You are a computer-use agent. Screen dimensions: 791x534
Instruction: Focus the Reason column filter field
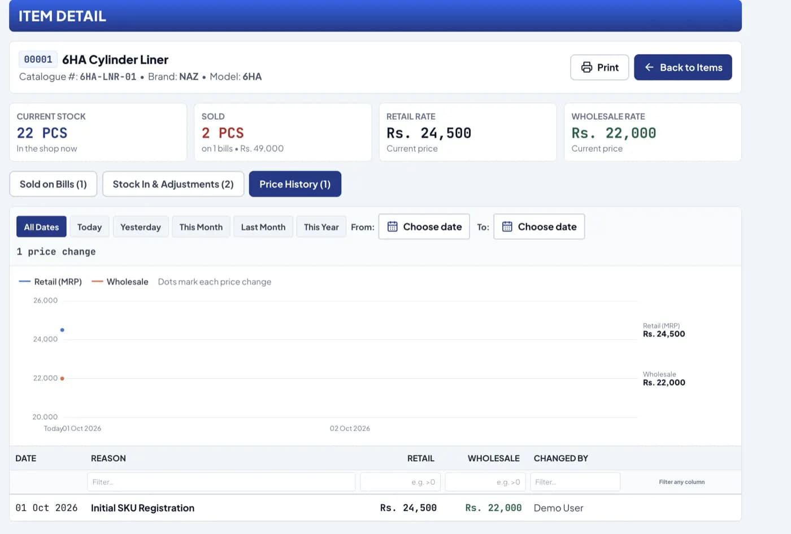click(221, 482)
